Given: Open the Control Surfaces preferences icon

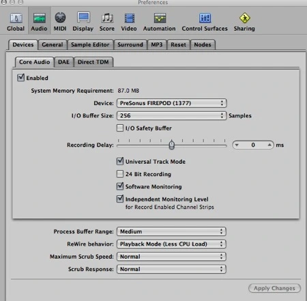Looking at the screenshot, I should 205,18.
